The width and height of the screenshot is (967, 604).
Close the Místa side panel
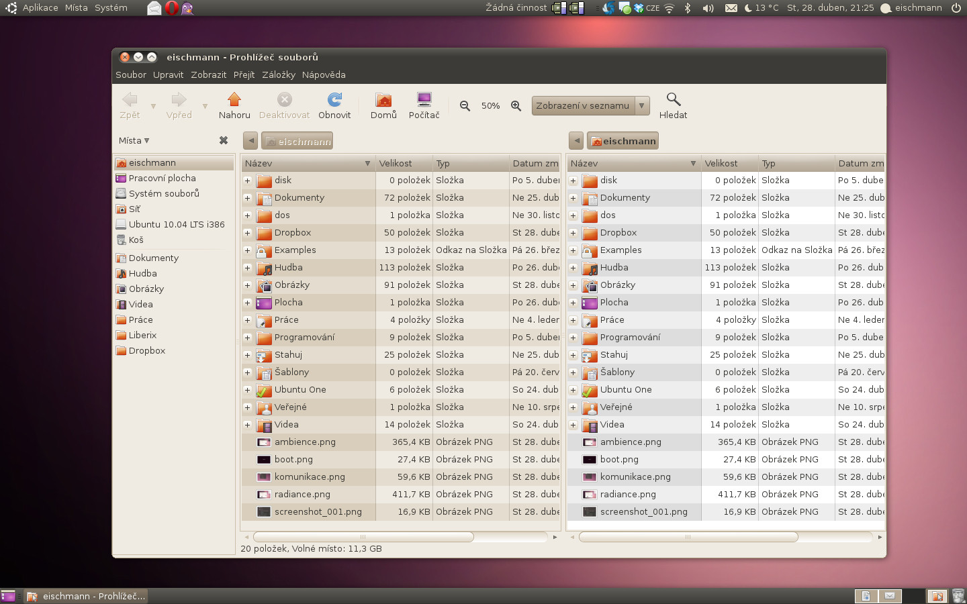(x=224, y=140)
